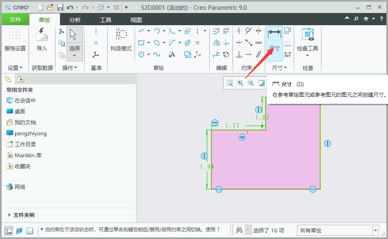This screenshot has width=388, height=239.
Task: Select the Rectangle sketch tool
Action: (141, 43)
